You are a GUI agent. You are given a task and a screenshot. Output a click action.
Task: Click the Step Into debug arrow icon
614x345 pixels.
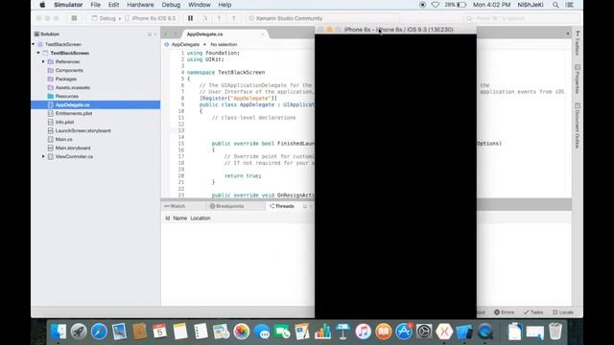[219, 18]
